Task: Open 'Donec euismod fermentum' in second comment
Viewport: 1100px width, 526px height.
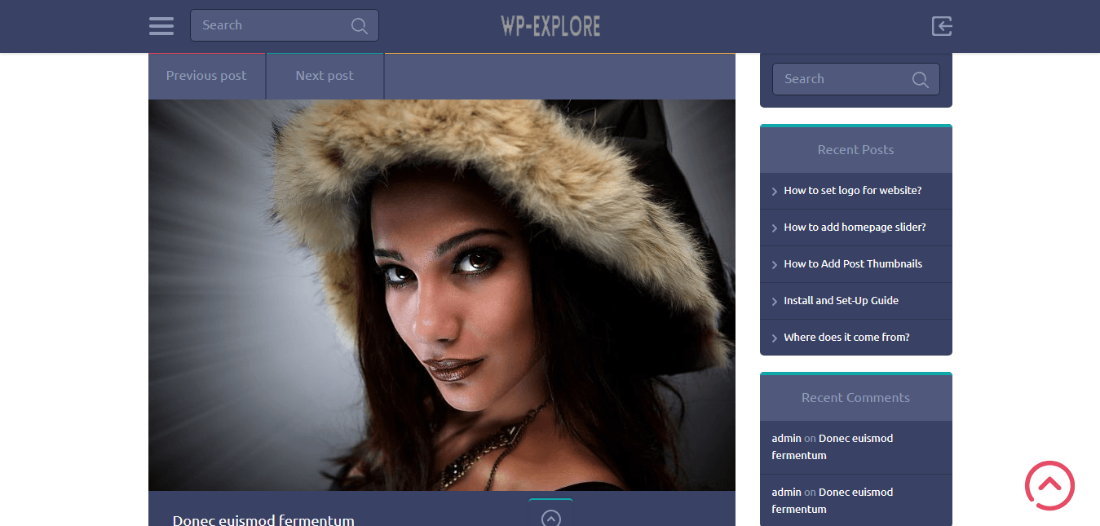Action: [833, 501]
